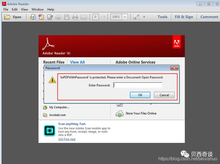Open the Edit menu
The width and height of the screenshot is (220, 164).
15,9
